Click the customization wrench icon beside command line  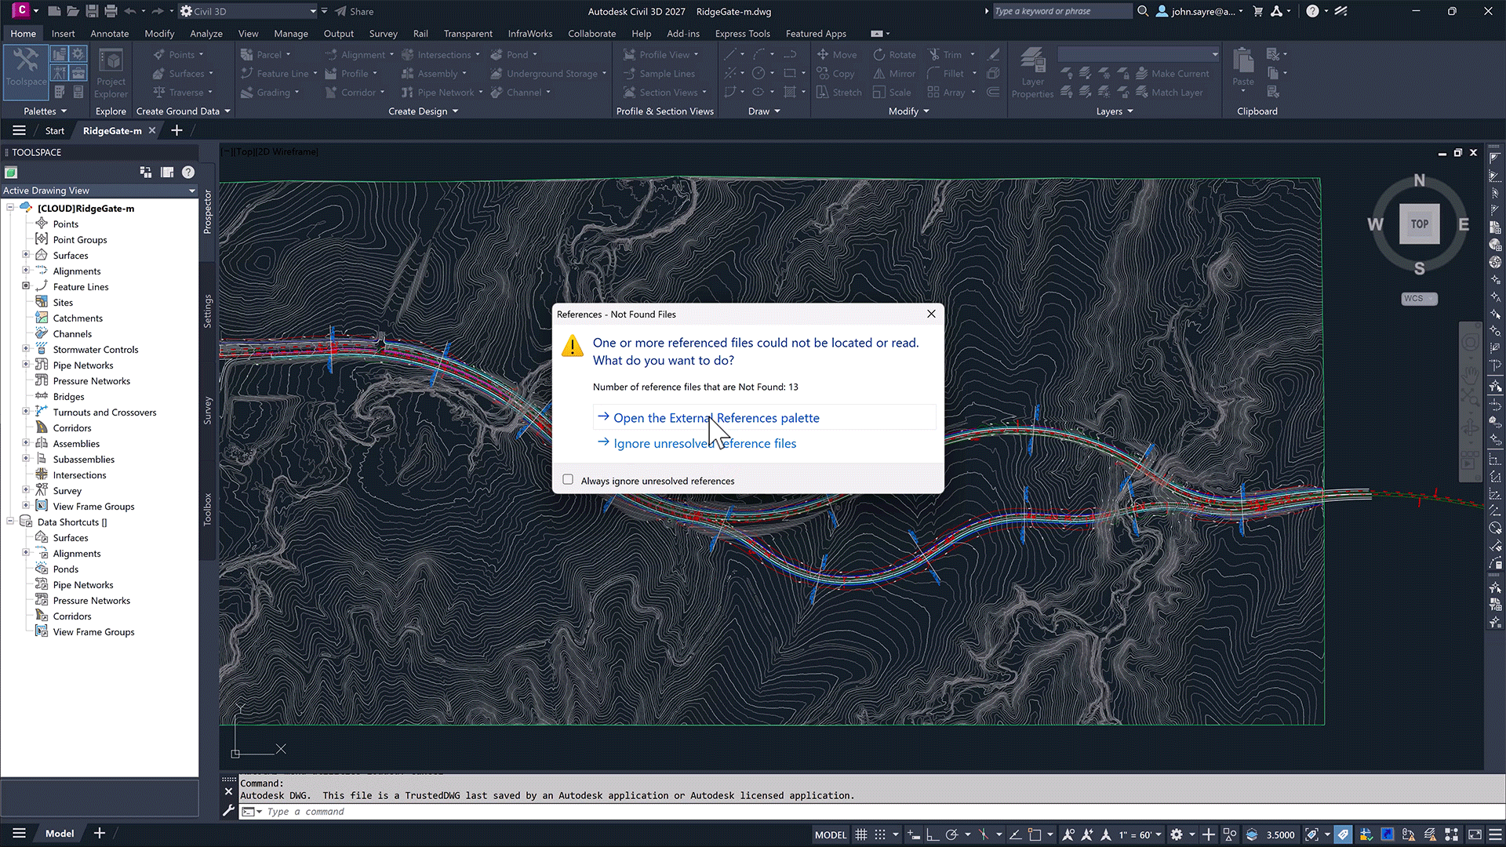tap(228, 811)
